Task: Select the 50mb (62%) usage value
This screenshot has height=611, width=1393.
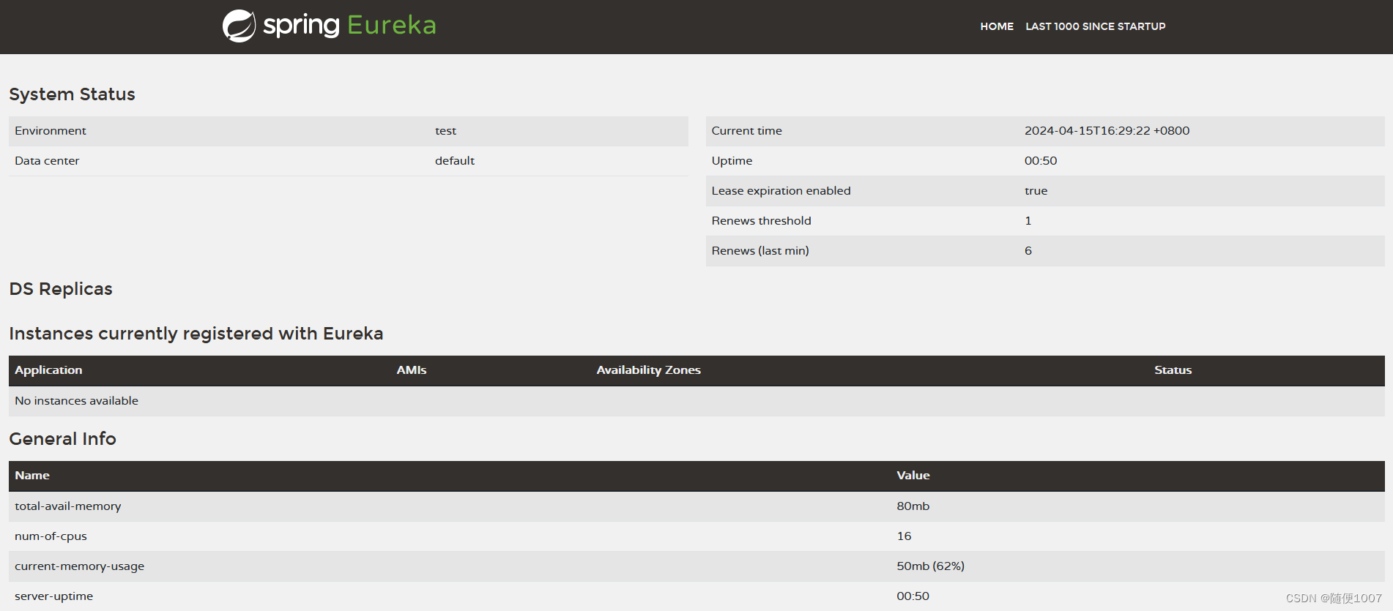Action: 930,566
